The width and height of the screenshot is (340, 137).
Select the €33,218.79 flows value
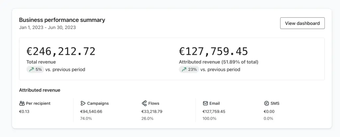[x=152, y=112]
